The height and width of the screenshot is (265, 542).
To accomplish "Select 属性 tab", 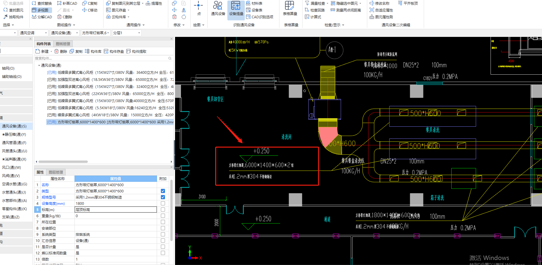I will click(40, 172).
